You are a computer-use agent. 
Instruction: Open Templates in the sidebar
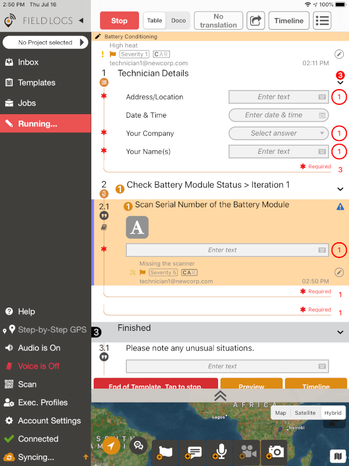coord(37,83)
